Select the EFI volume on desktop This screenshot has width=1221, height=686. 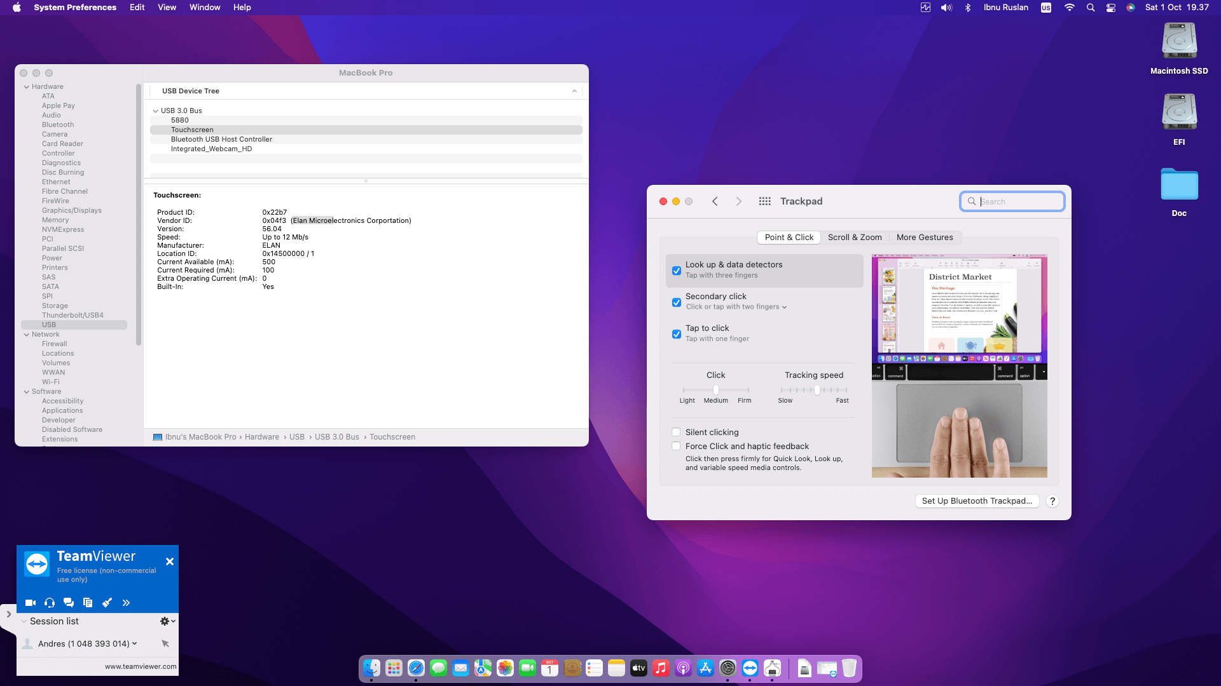pyautogui.click(x=1179, y=120)
